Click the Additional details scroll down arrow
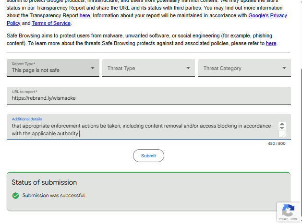The width and height of the screenshot is (302, 224). pos(282,128)
